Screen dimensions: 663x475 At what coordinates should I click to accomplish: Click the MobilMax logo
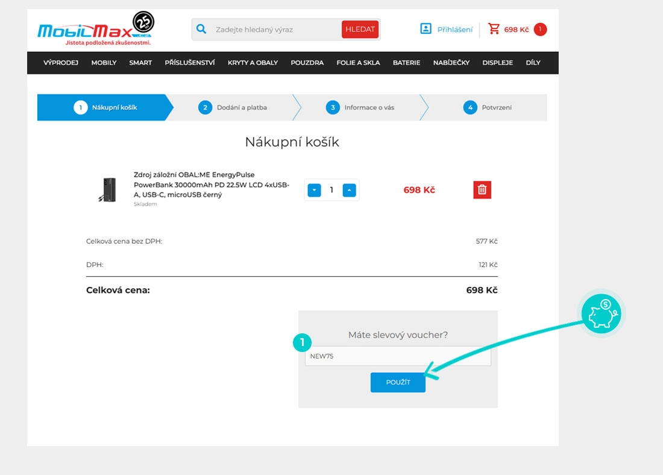(x=95, y=30)
